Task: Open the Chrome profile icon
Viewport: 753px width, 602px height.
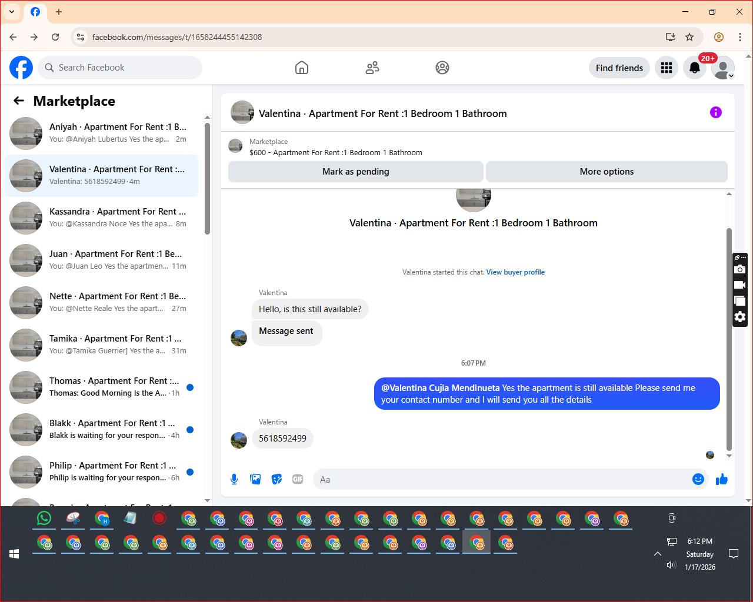Action: pyautogui.click(x=719, y=37)
